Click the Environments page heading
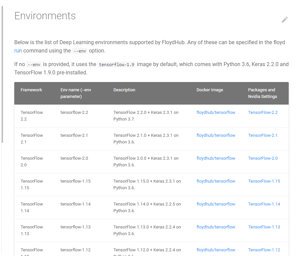The image size is (299, 256). [45, 16]
